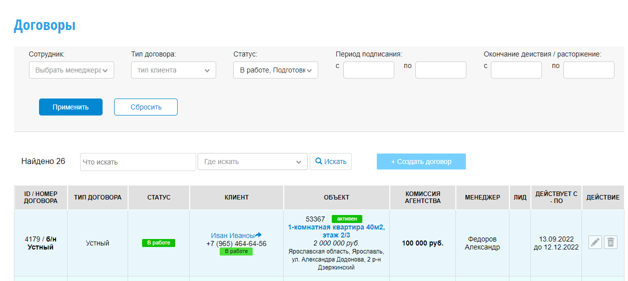This screenshot has width=628, height=281.
Task: Expand the Тип договора dropdown
Action: point(174,70)
